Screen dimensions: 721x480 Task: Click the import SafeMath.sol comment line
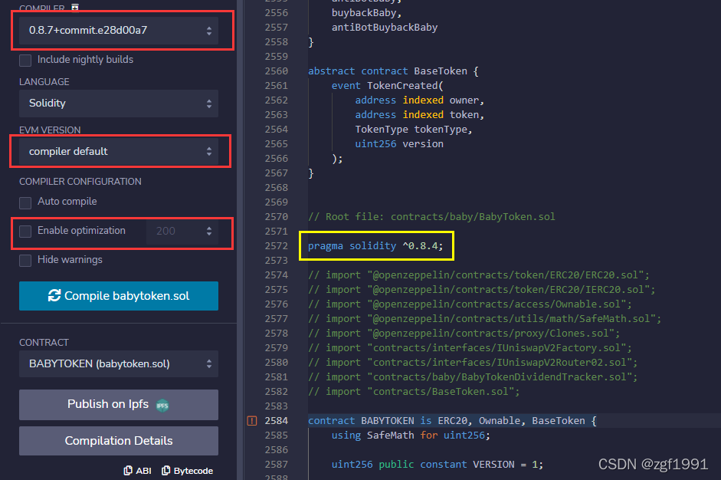click(484, 319)
